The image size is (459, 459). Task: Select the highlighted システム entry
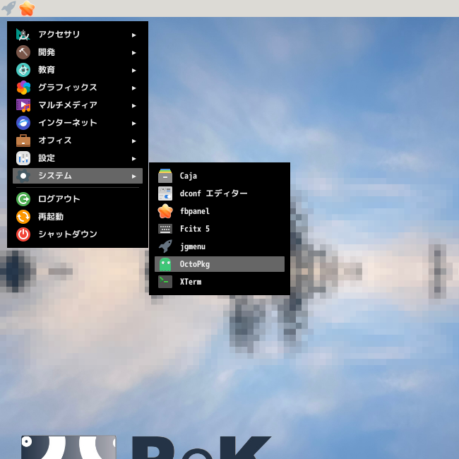78,176
